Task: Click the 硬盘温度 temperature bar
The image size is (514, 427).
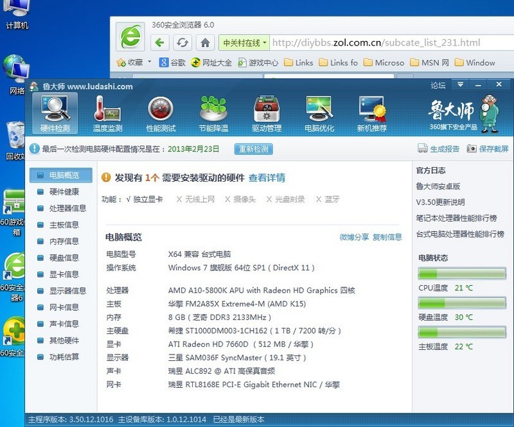Action: [462, 303]
